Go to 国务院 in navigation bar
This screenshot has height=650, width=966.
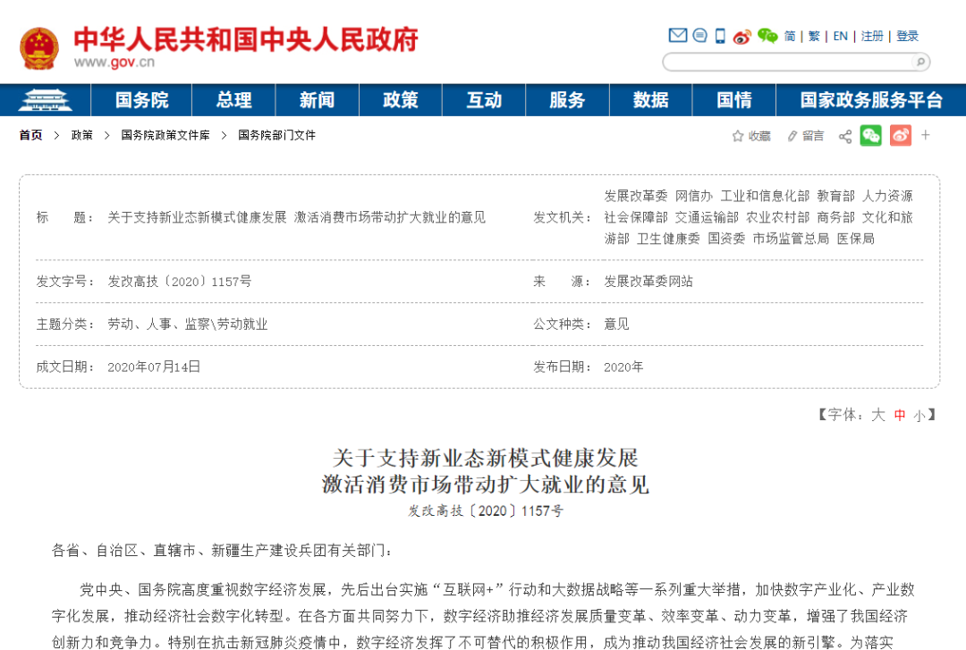coord(141,100)
